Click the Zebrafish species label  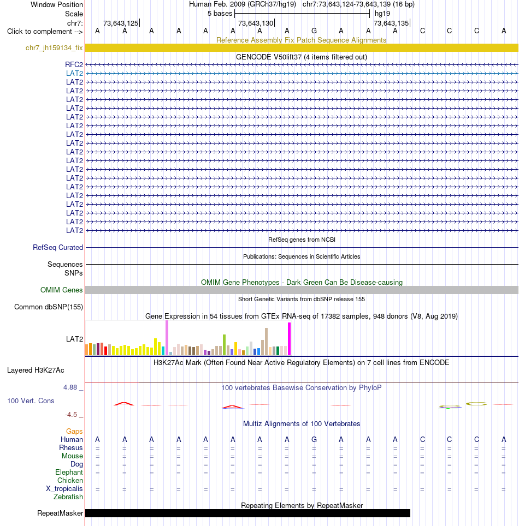click(x=68, y=497)
